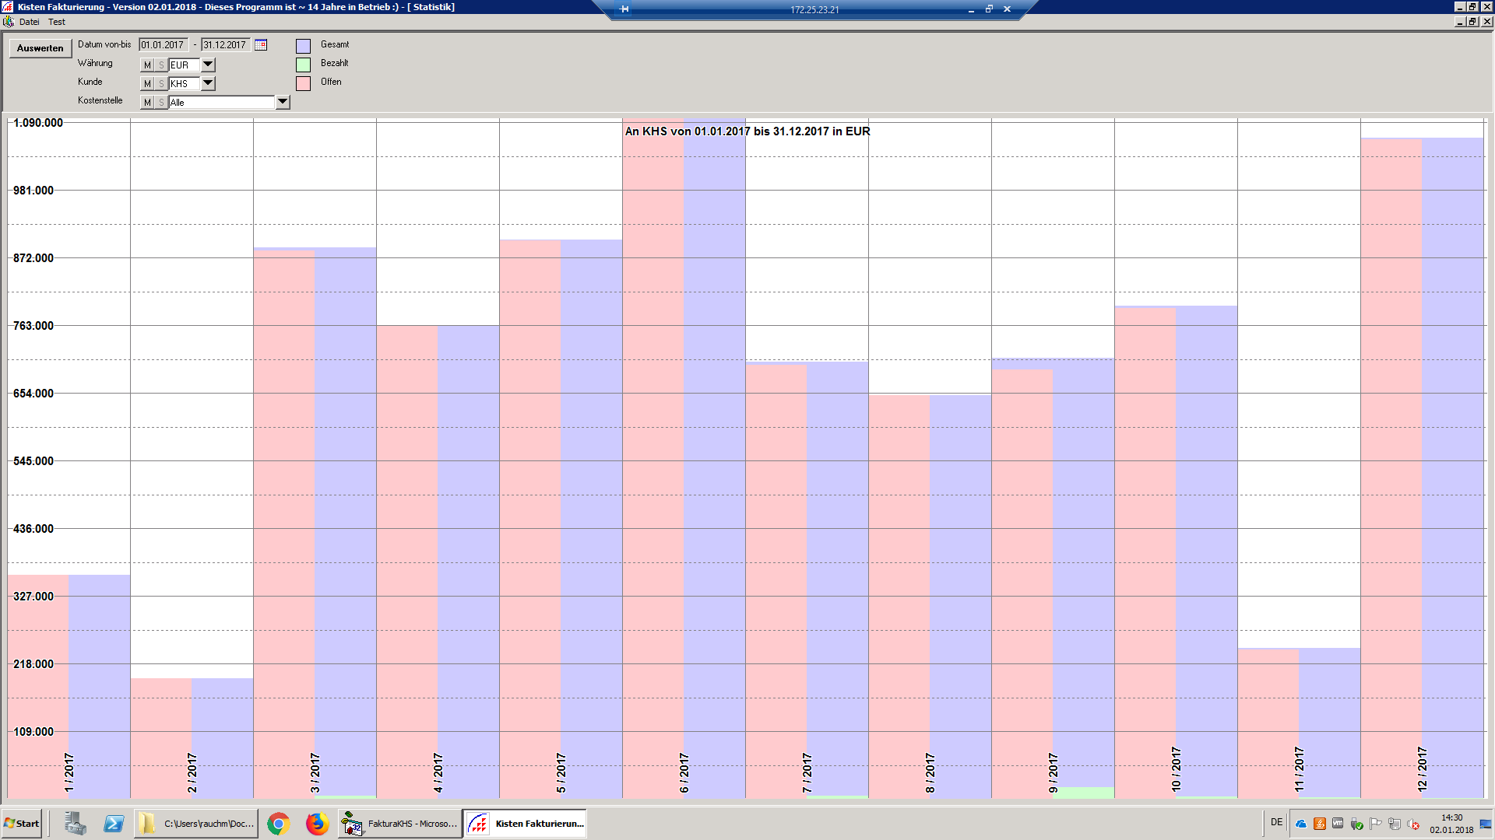This screenshot has width=1495, height=840.
Task: Click the M button beside Kostenstelle
Action: point(147,103)
